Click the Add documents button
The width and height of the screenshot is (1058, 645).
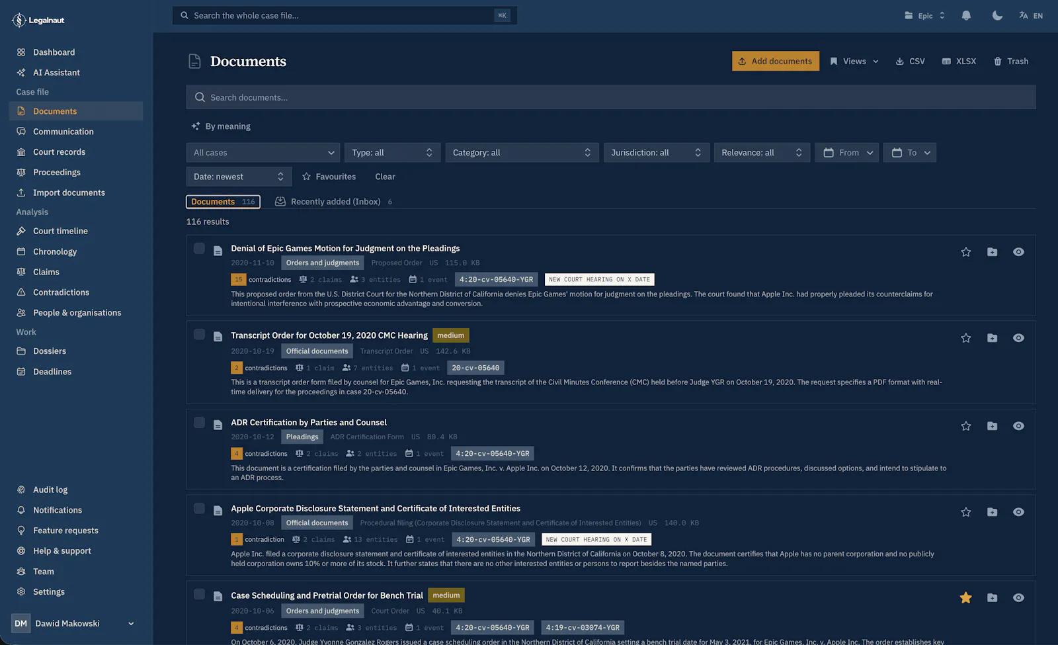[776, 62]
